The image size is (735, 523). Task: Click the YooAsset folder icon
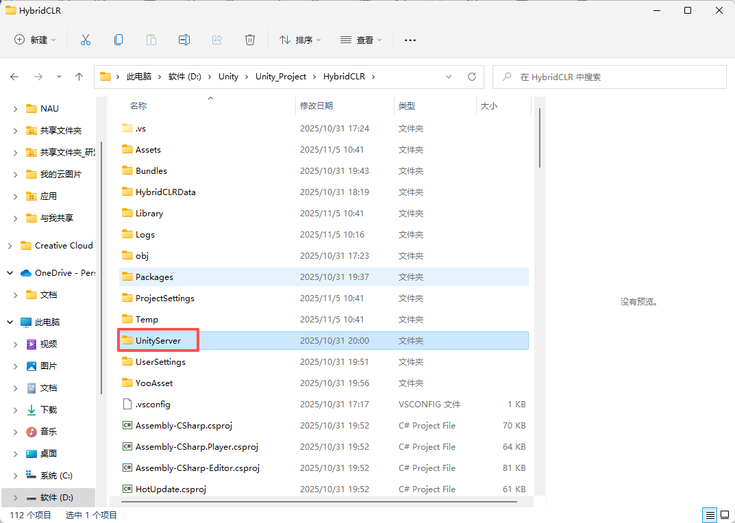(x=127, y=383)
